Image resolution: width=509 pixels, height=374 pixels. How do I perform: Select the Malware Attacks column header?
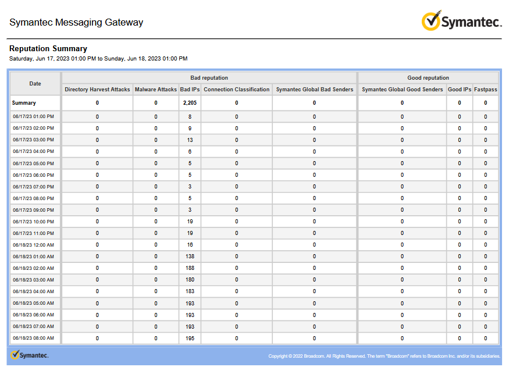pyautogui.click(x=155, y=89)
